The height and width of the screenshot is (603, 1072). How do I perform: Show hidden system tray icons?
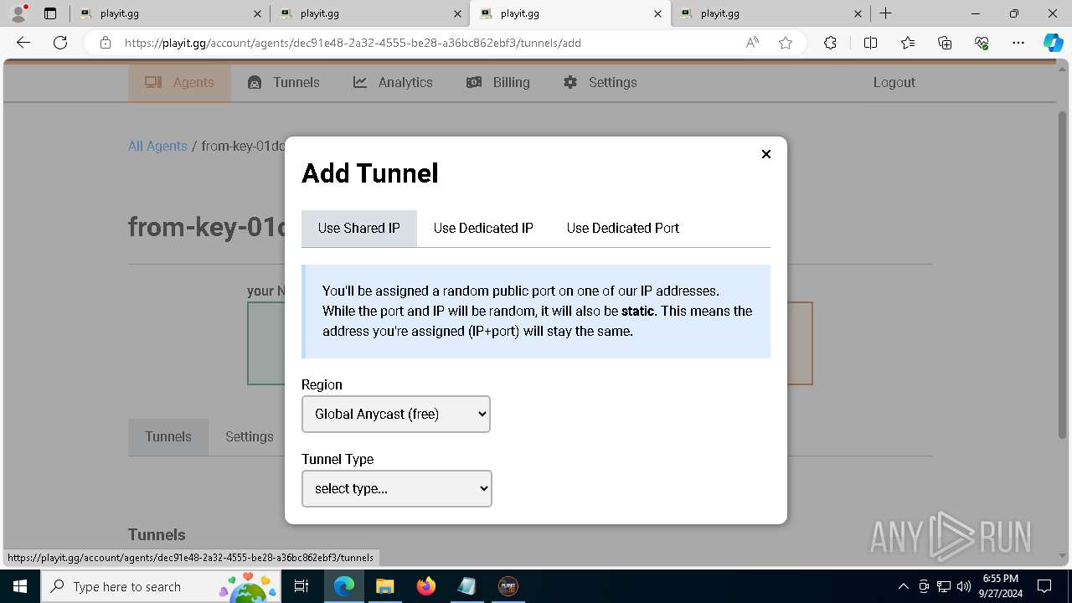(903, 586)
